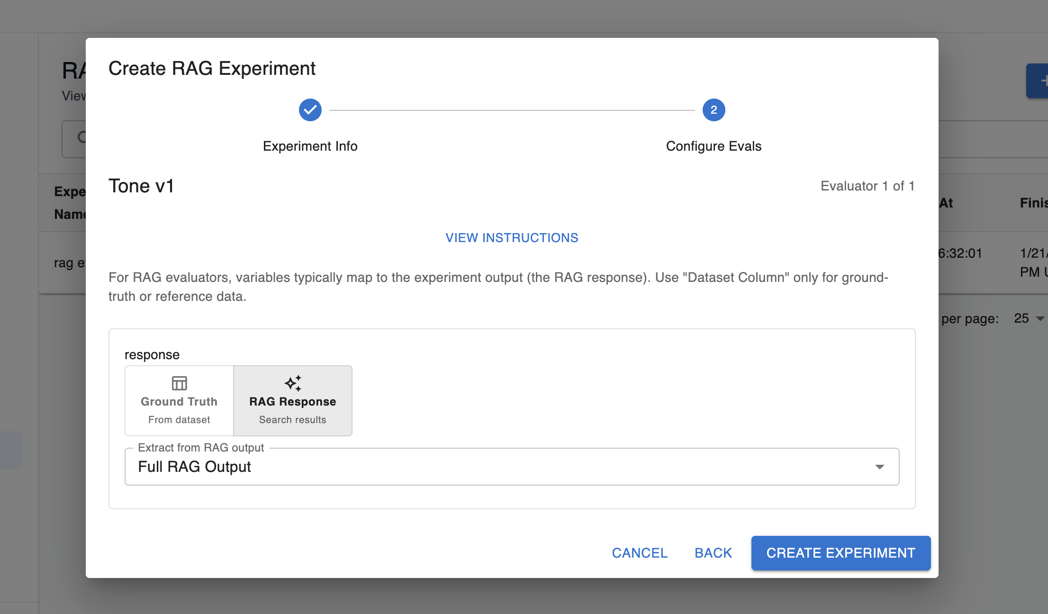Select RAG Response search results option

[293, 401]
